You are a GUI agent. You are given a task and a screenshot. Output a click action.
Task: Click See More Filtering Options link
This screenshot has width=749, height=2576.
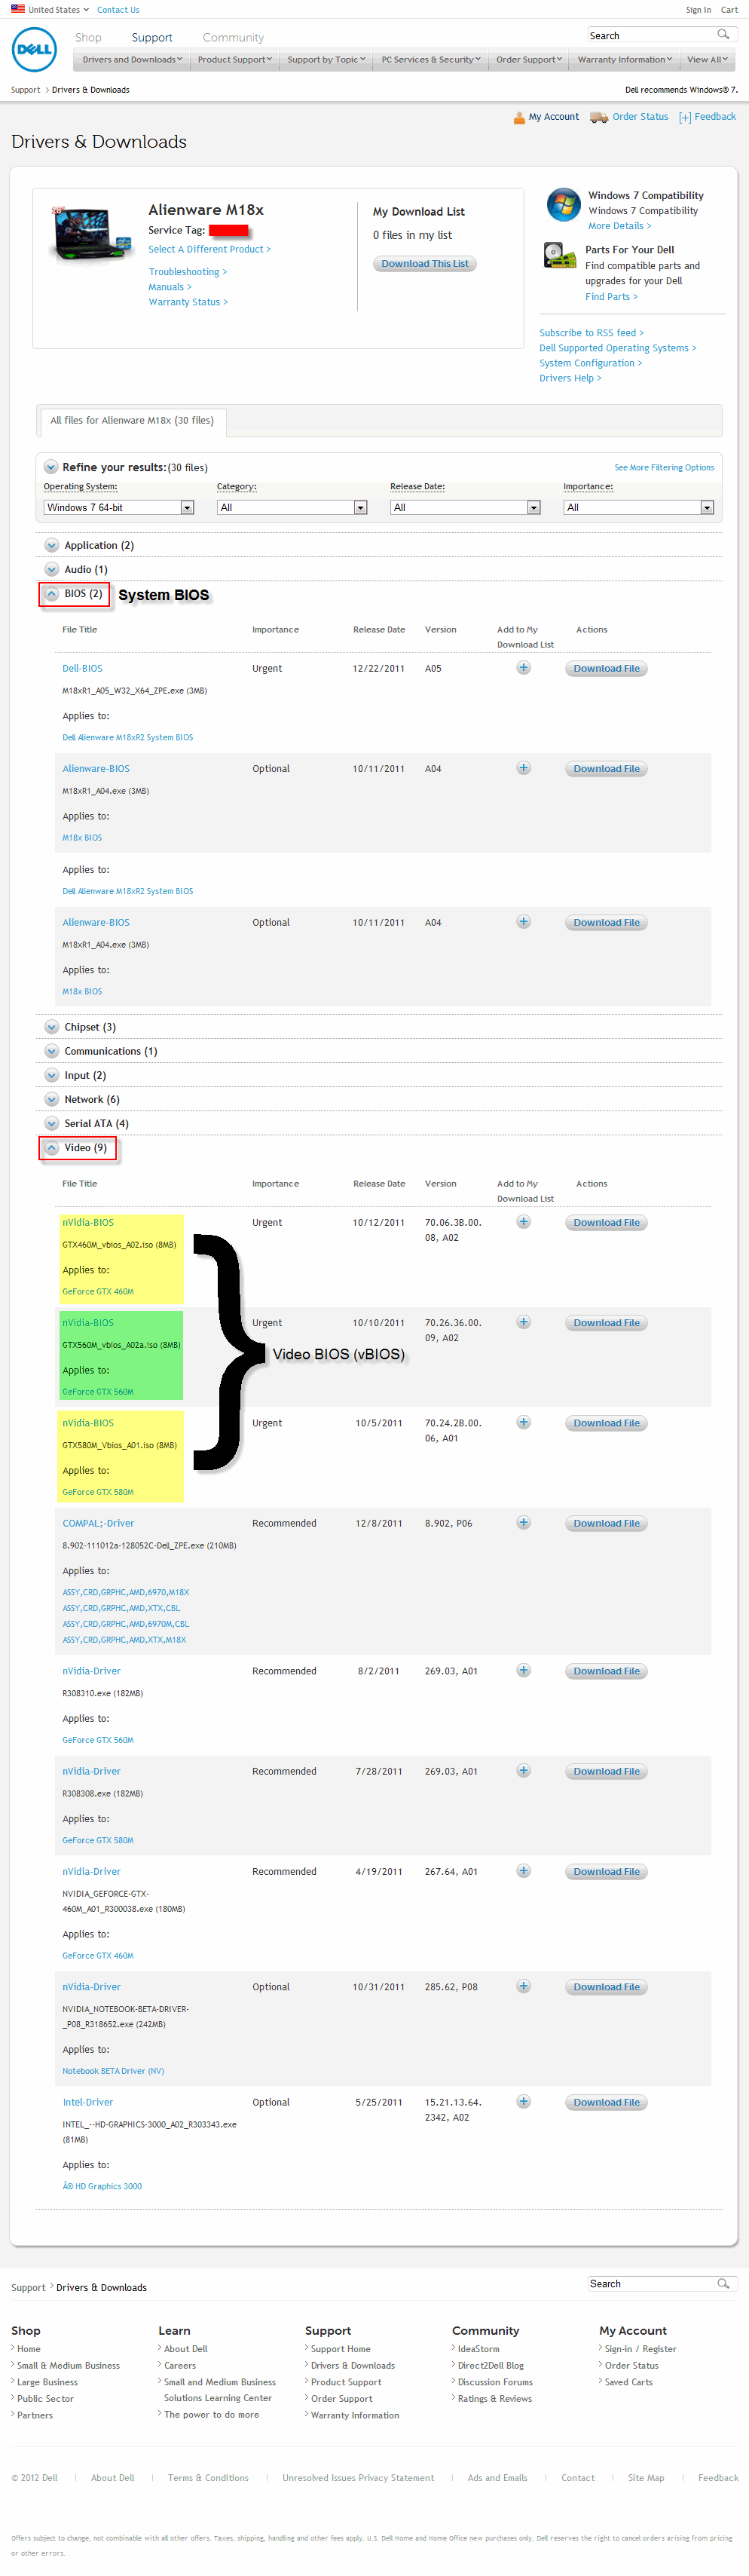point(664,467)
